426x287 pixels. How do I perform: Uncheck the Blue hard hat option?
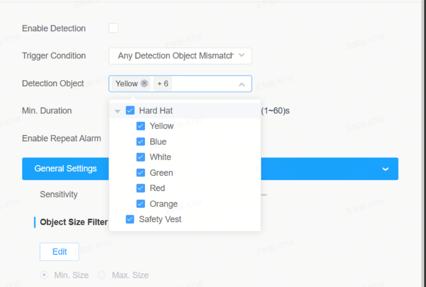point(141,141)
